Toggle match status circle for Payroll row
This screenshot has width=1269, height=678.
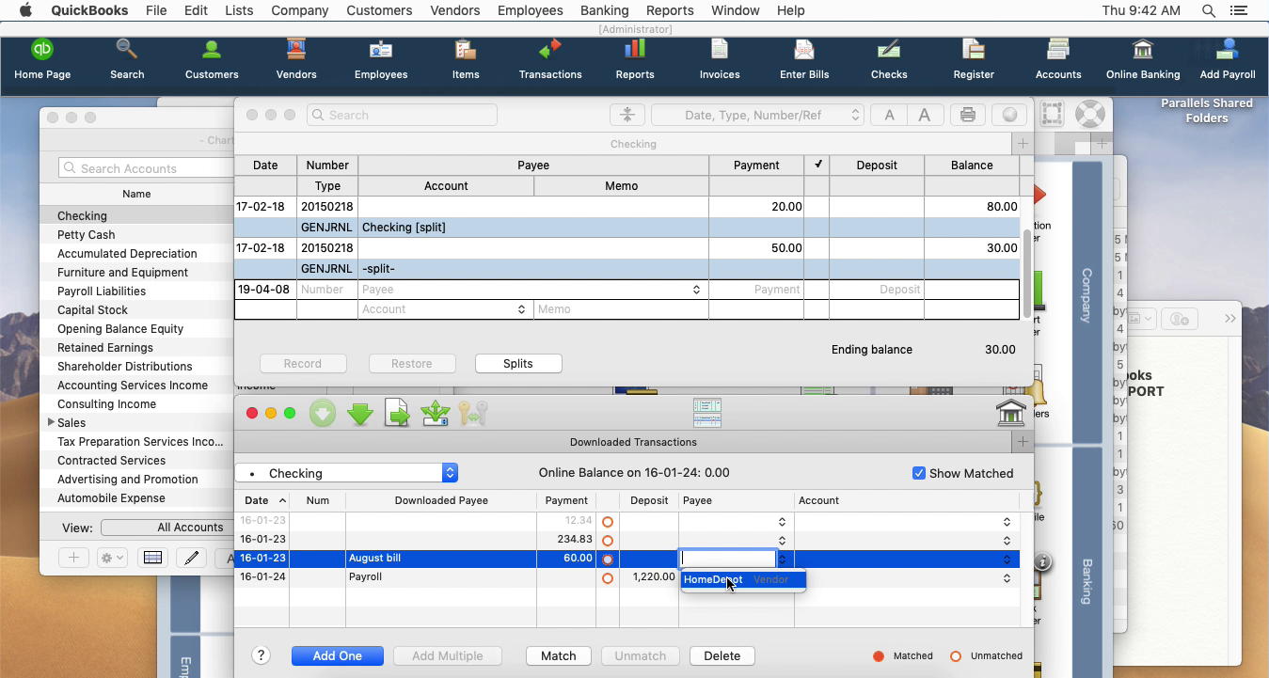(608, 578)
